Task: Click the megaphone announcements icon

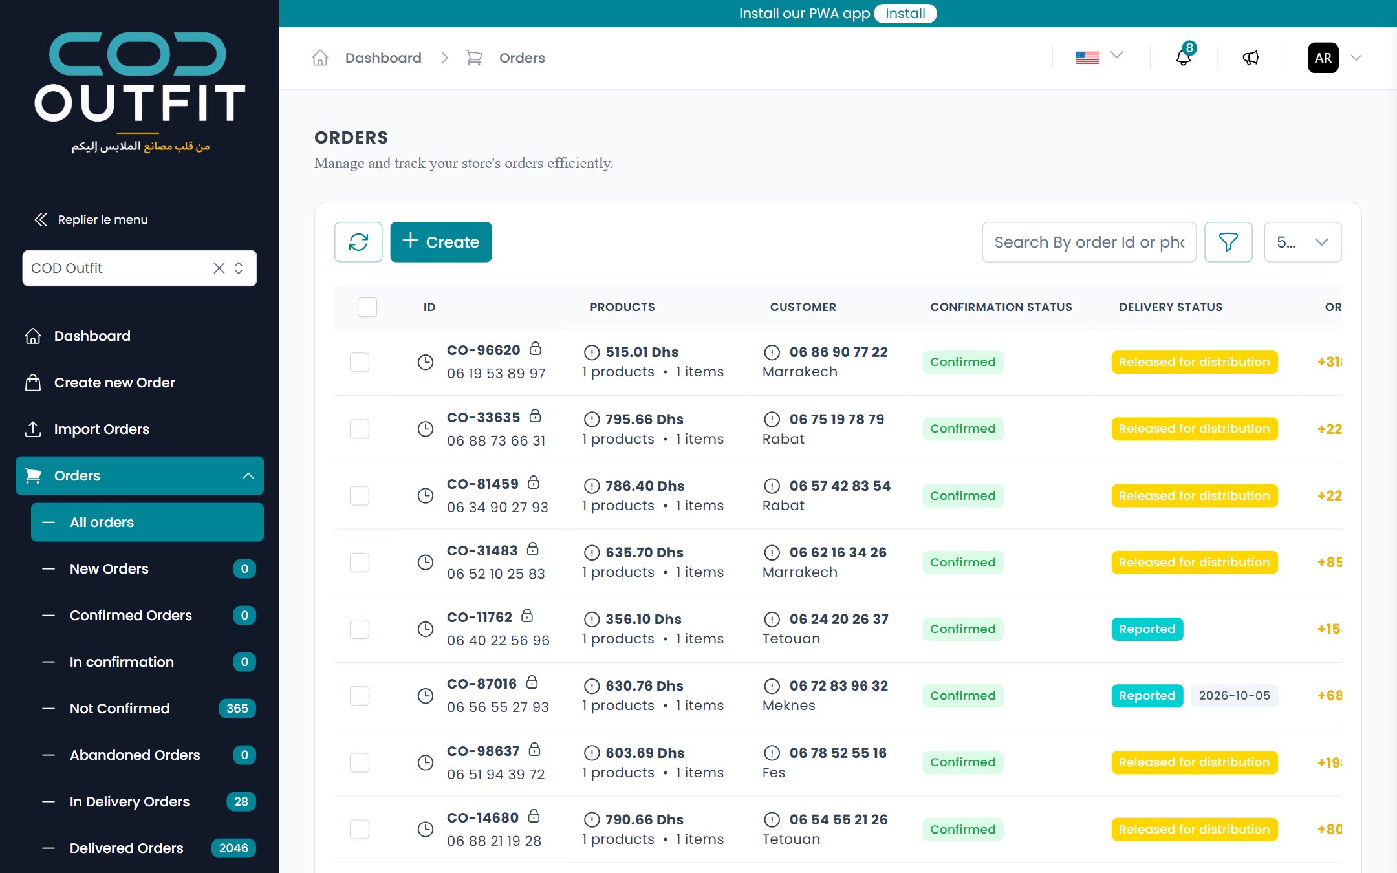Action: (x=1250, y=58)
